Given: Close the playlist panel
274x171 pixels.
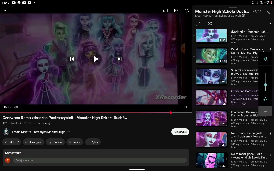Looking at the screenshot, I should (x=269, y=13).
